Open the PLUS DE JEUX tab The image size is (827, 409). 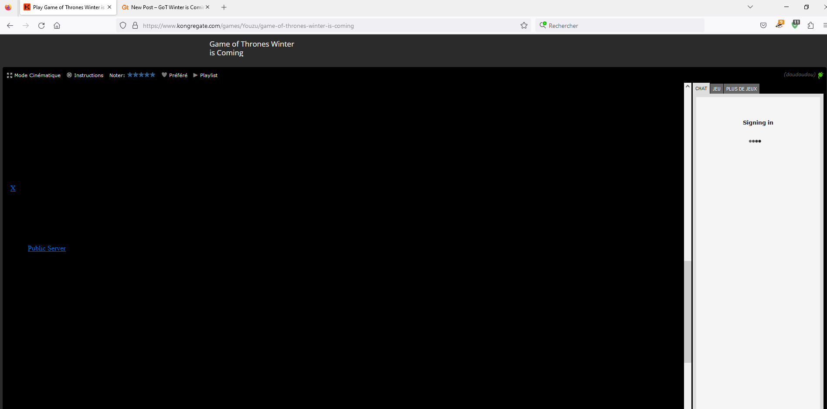tap(741, 89)
